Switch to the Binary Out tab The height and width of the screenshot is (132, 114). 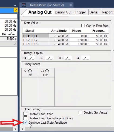pos(63,12)
